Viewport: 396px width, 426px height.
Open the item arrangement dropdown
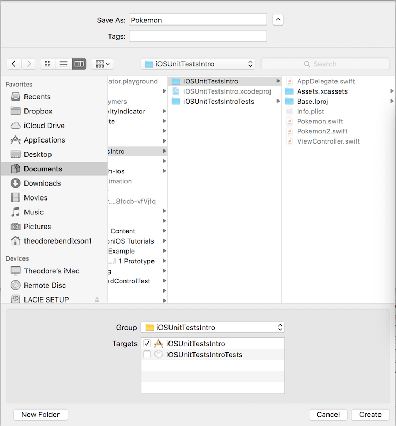point(103,64)
